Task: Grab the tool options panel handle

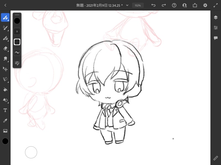Action: tap(17, 15)
